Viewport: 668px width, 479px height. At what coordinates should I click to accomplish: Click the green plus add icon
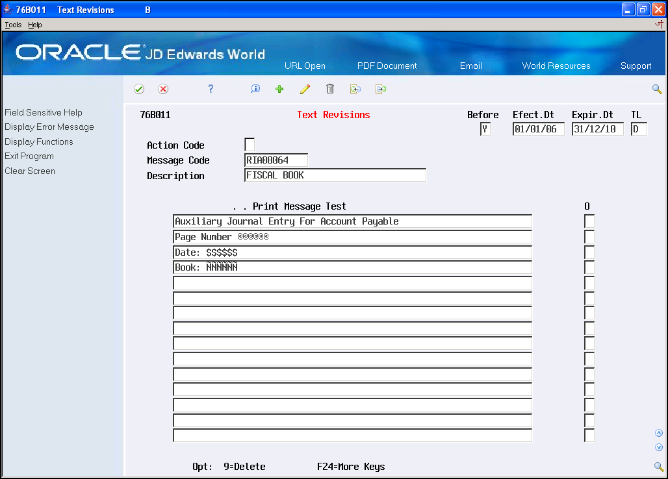coord(279,89)
